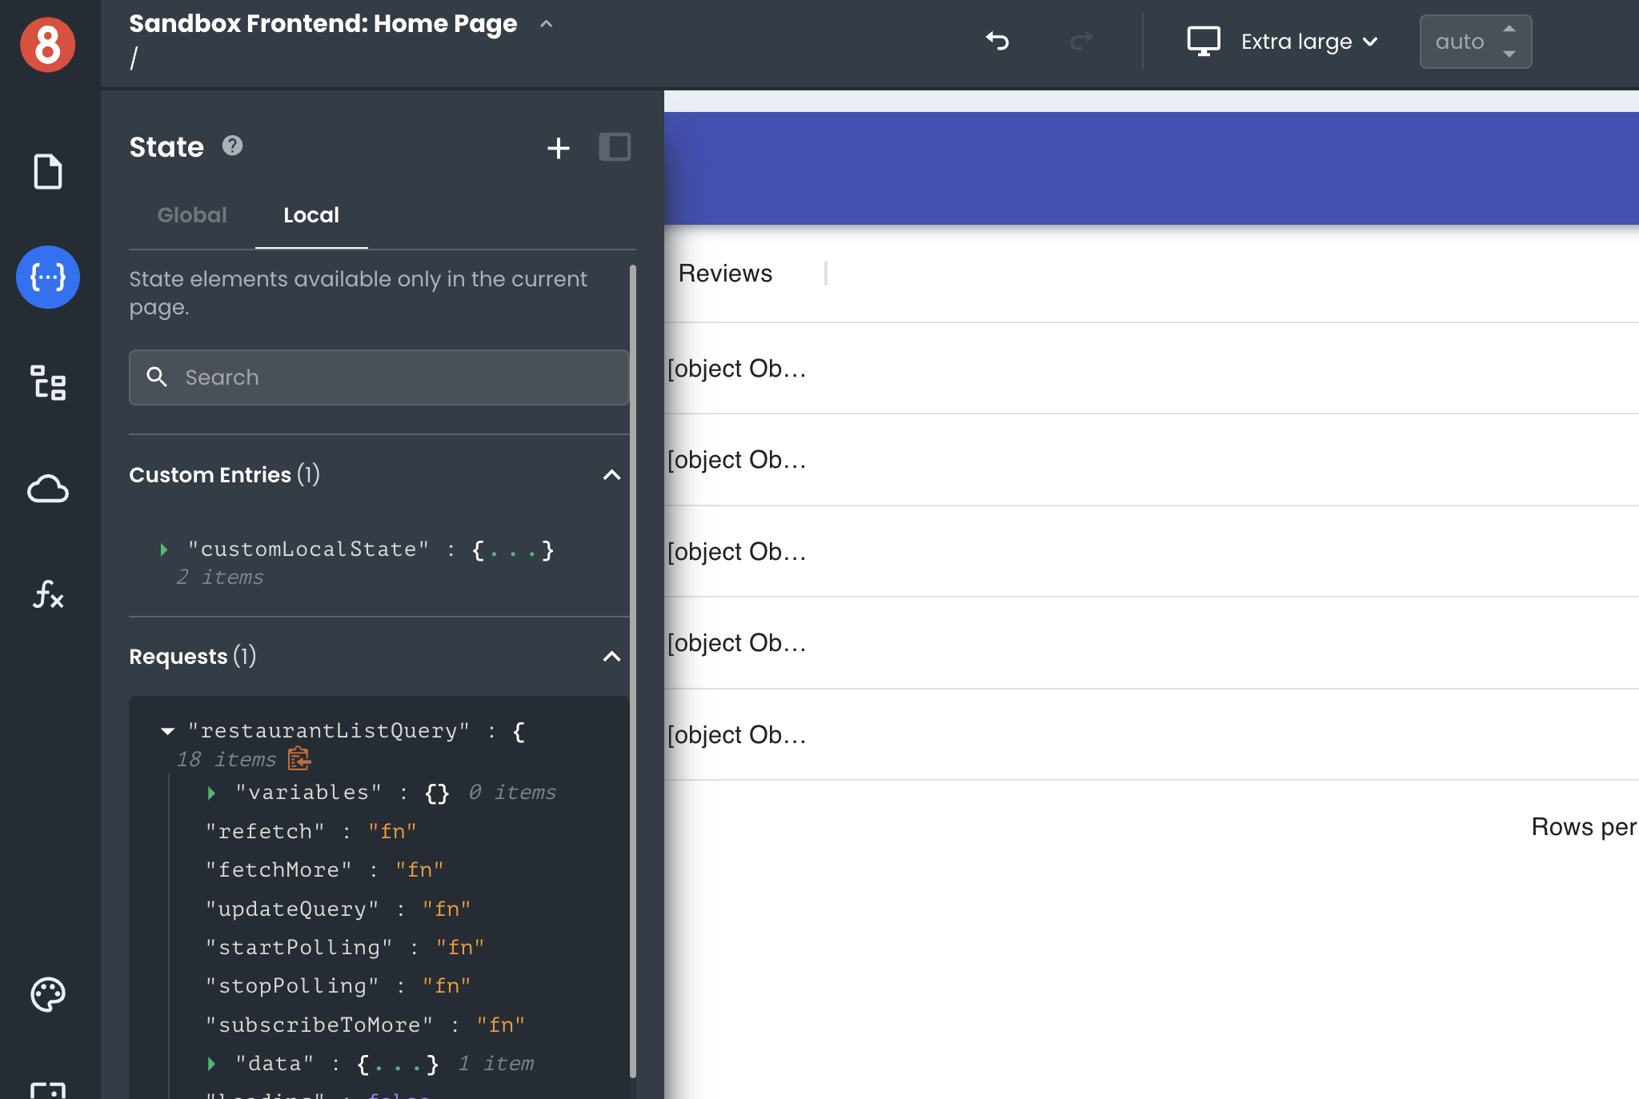Viewport: 1639px width, 1099px height.
Task: Open the component structure tree icon
Action: [48, 383]
